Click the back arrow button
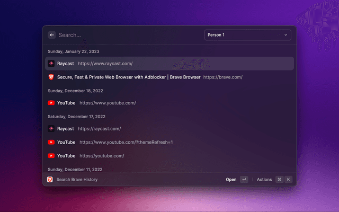This screenshot has height=212, width=339. pyautogui.click(x=51, y=35)
